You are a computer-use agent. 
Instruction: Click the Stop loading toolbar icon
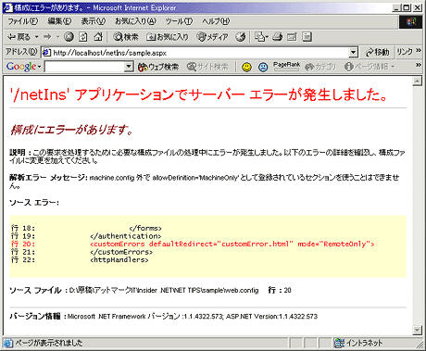[x=69, y=37]
